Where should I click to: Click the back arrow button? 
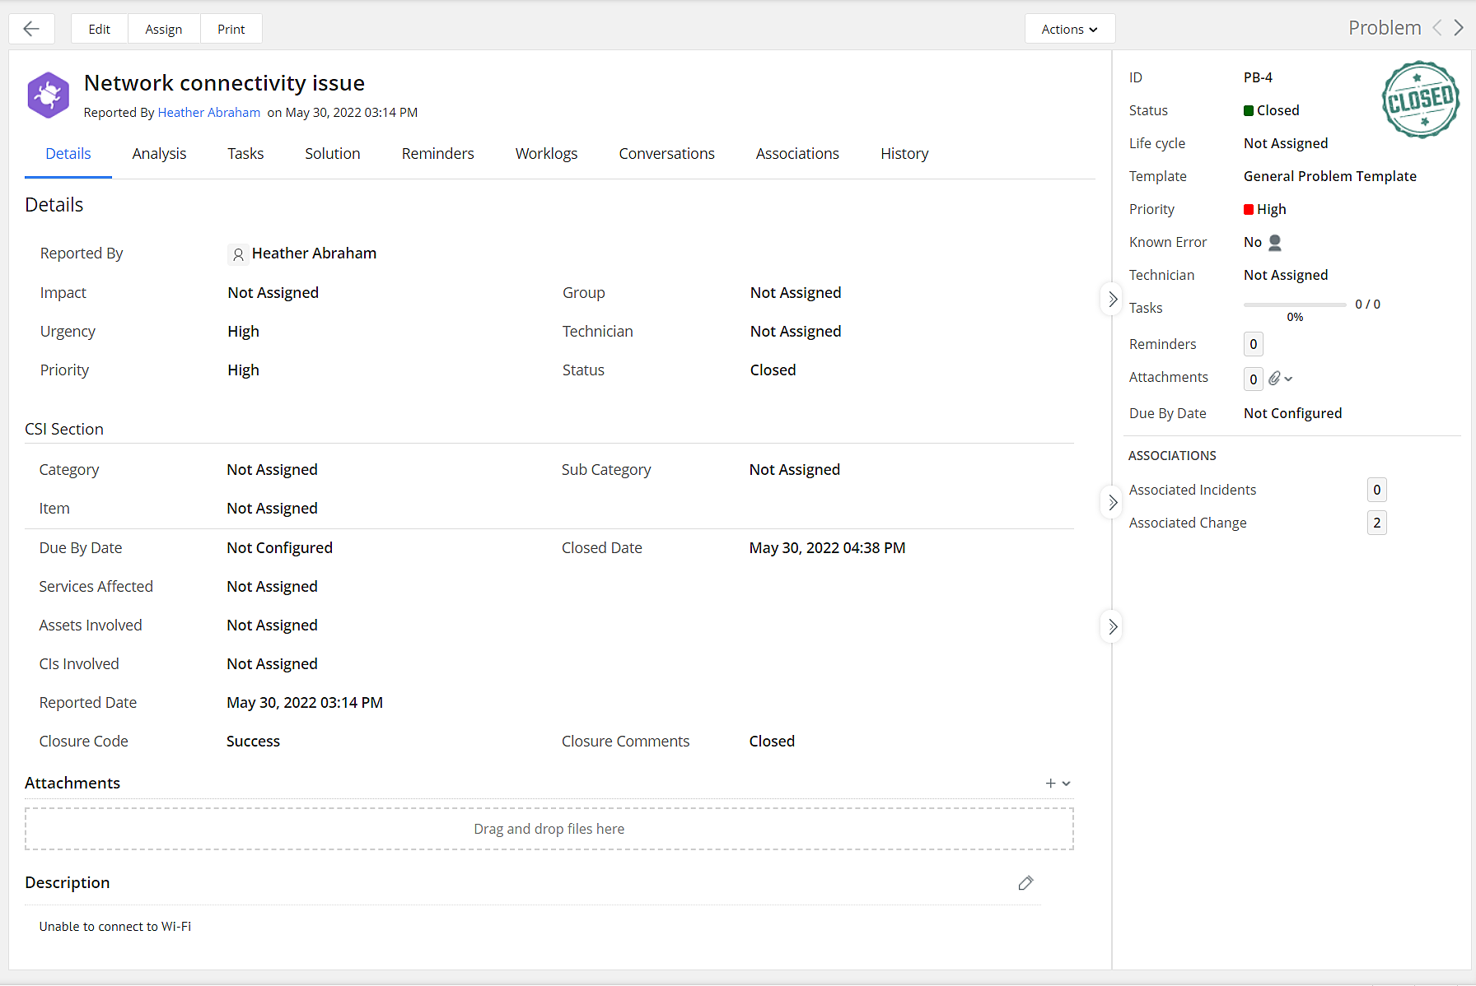31,29
